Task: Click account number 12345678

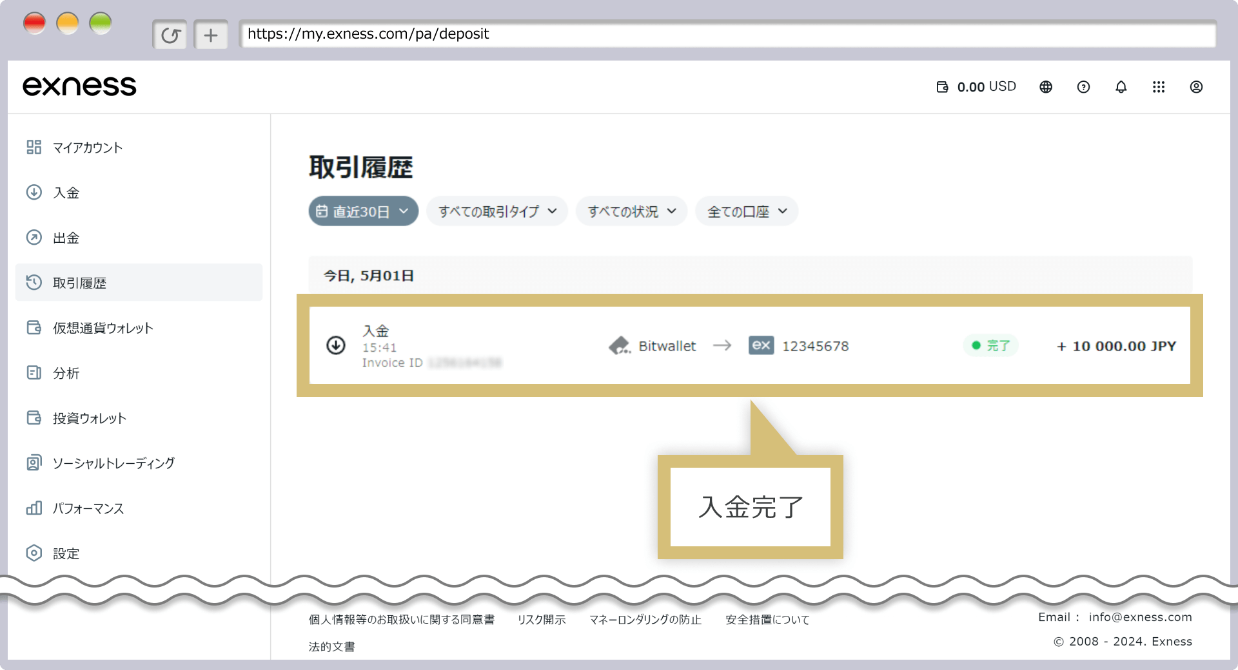Action: point(816,347)
